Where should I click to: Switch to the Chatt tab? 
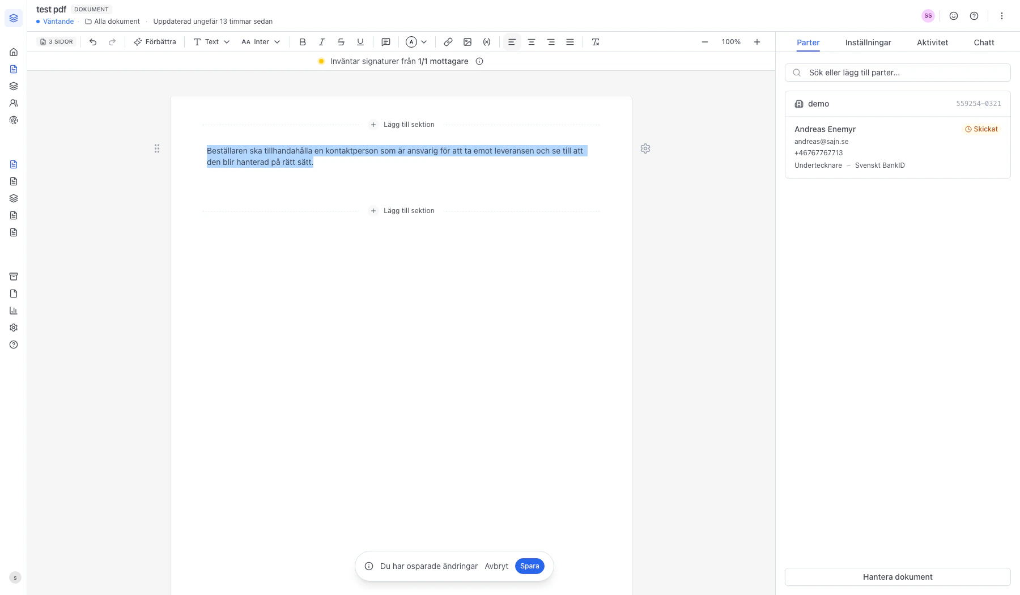[984, 42]
